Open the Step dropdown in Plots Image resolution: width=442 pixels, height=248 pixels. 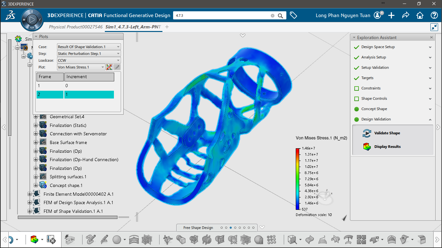pyautogui.click(x=89, y=54)
